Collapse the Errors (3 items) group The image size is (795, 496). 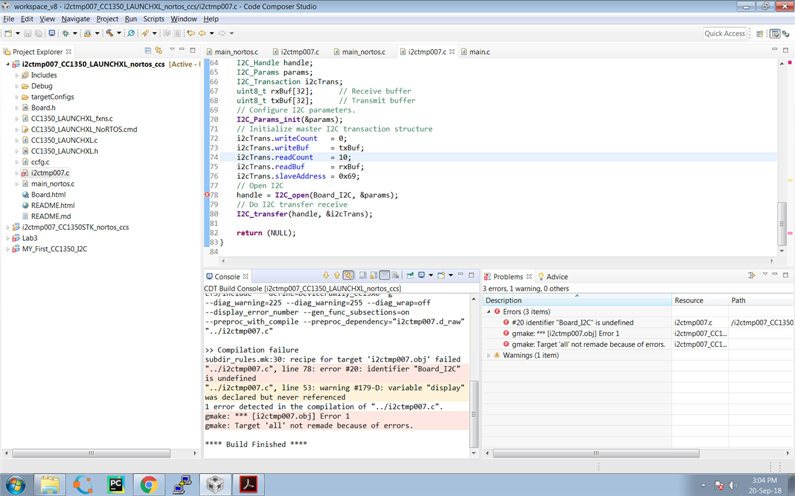click(x=489, y=312)
